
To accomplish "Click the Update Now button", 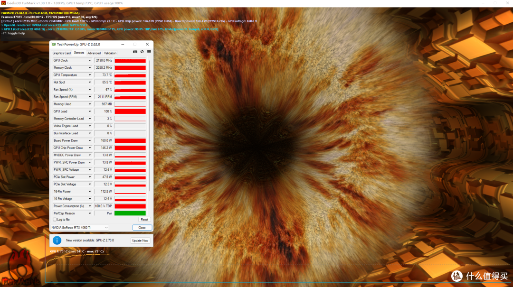I will 140,241.
